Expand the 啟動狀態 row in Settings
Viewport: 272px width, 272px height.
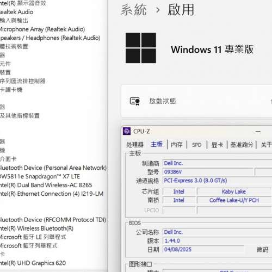click(197, 101)
